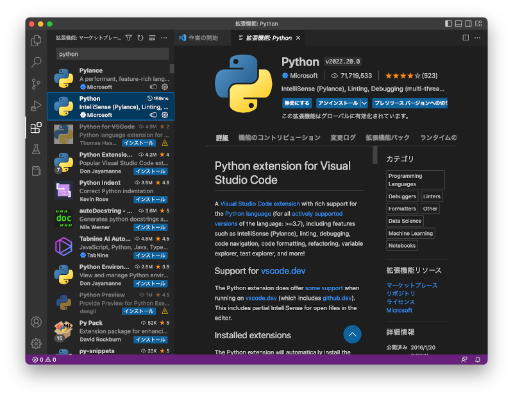Install Python Environment Manager
The width and height of the screenshot is (513, 398).
point(151,284)
